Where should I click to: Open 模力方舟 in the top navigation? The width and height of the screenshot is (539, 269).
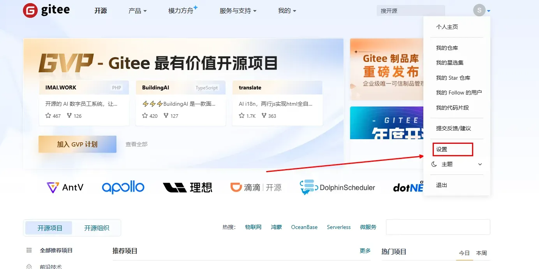pos(181,11)
